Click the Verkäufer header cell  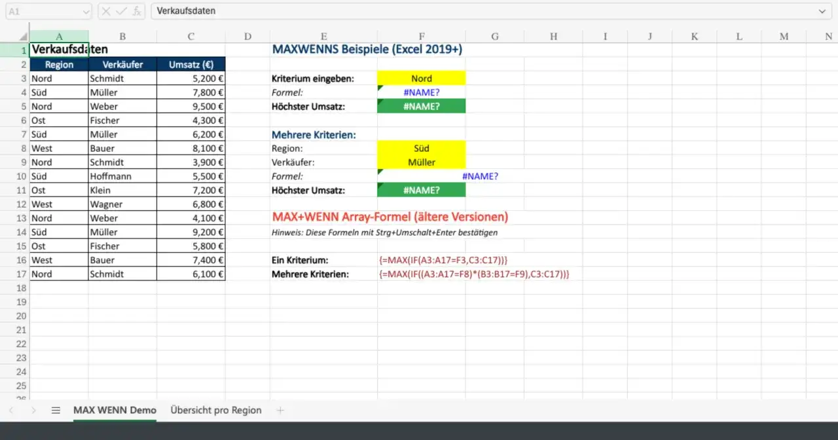coord(122,64)
